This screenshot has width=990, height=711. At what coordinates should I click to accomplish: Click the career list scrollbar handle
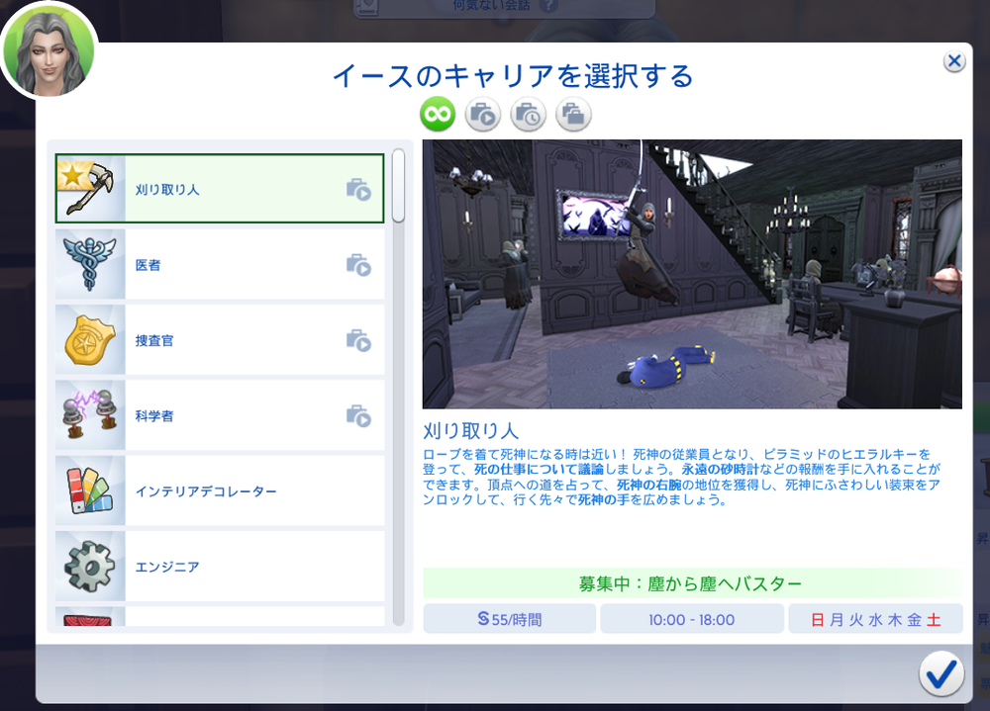click(x=398, y=186)
